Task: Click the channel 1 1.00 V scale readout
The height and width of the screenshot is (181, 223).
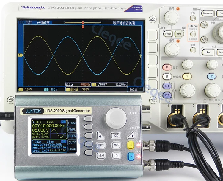Action: click(x=29, y=89)
